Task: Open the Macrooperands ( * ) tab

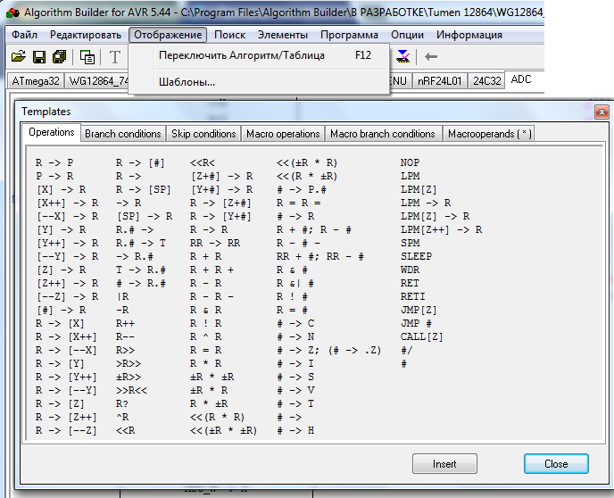Action: (488, 134)
